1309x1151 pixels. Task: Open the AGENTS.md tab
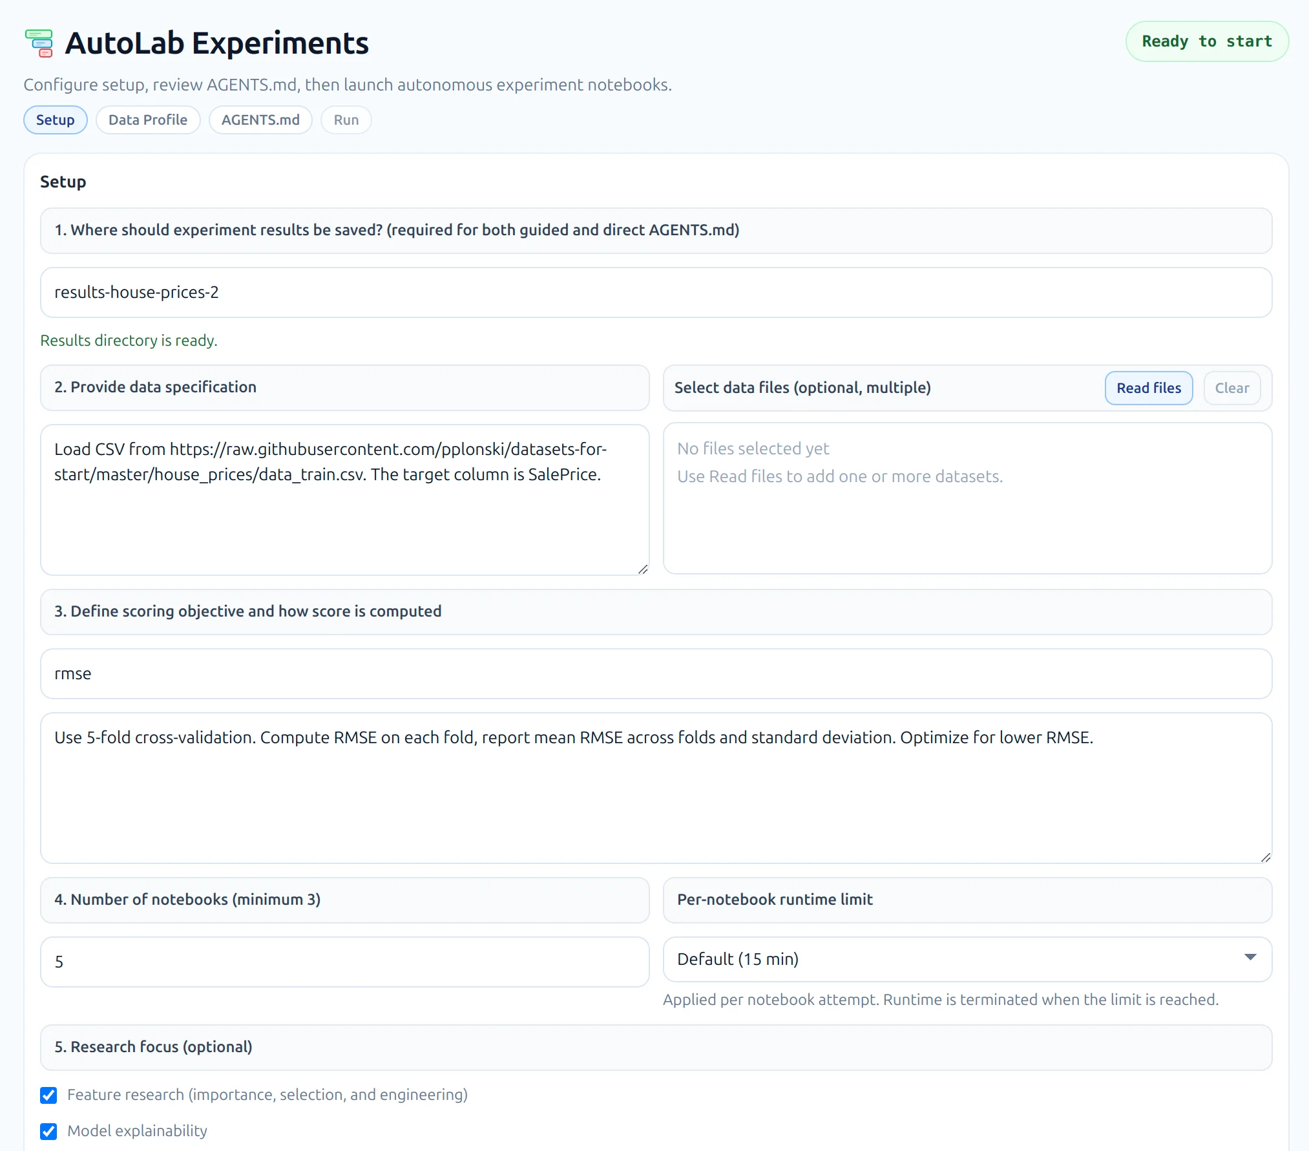tap(260, 120)
